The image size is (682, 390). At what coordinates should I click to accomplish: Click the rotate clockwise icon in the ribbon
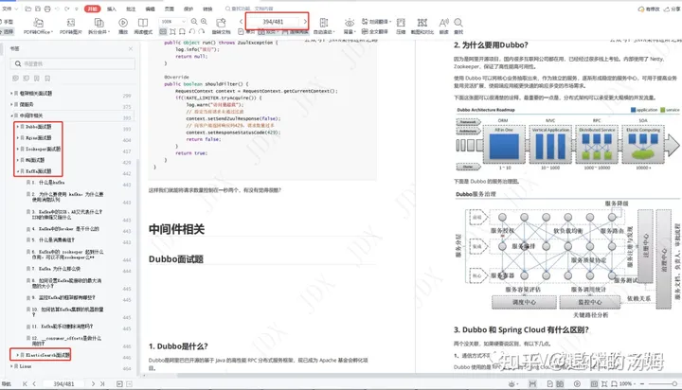coord(202,31)
